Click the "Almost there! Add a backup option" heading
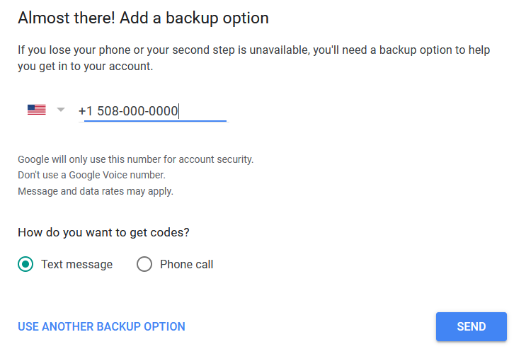526x349 pixels. click(143, 18)
